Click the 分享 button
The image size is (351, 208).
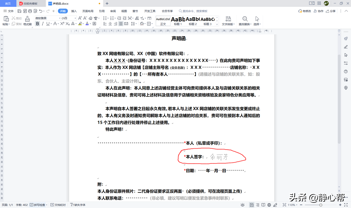pyautogui.click(x=333, y=11)
